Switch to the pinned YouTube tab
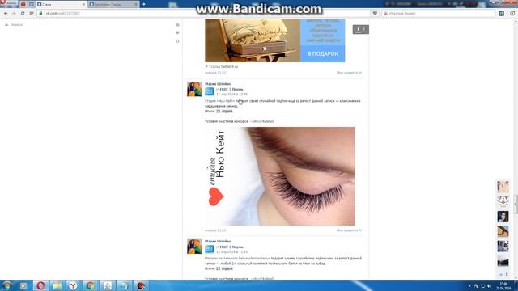 click(x=23, y=4)
